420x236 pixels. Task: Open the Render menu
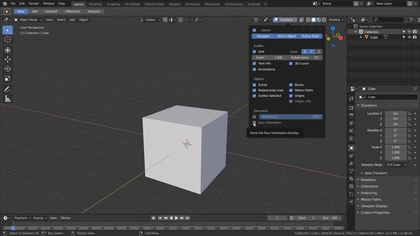coord(33,4)
